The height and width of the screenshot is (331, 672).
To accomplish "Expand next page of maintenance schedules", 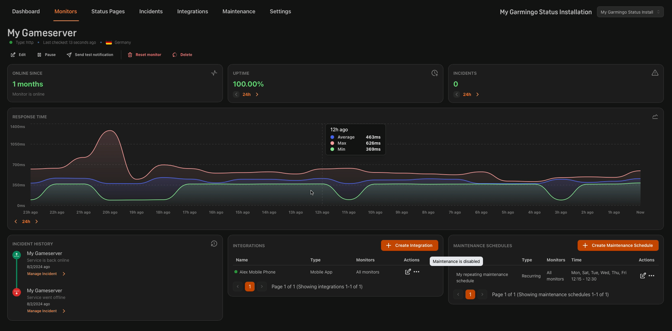I will pyautogui.click(x=482, y=295).
